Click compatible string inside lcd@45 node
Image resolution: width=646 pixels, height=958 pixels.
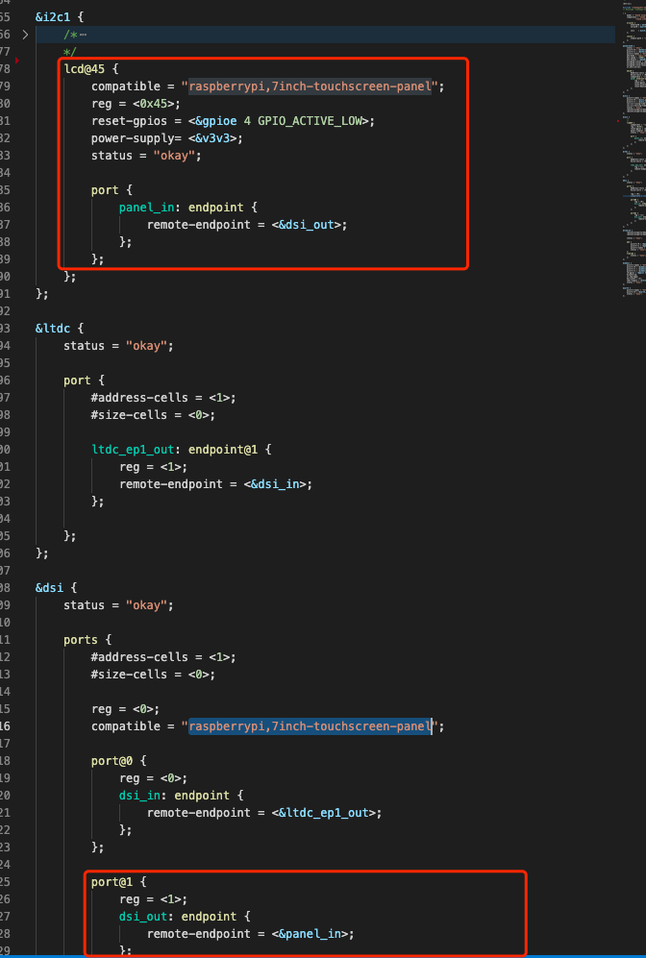[310, 86]
